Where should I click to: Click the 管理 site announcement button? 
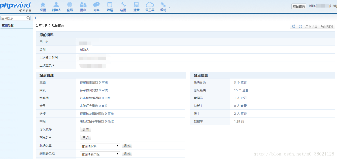[x=86, y=137]
